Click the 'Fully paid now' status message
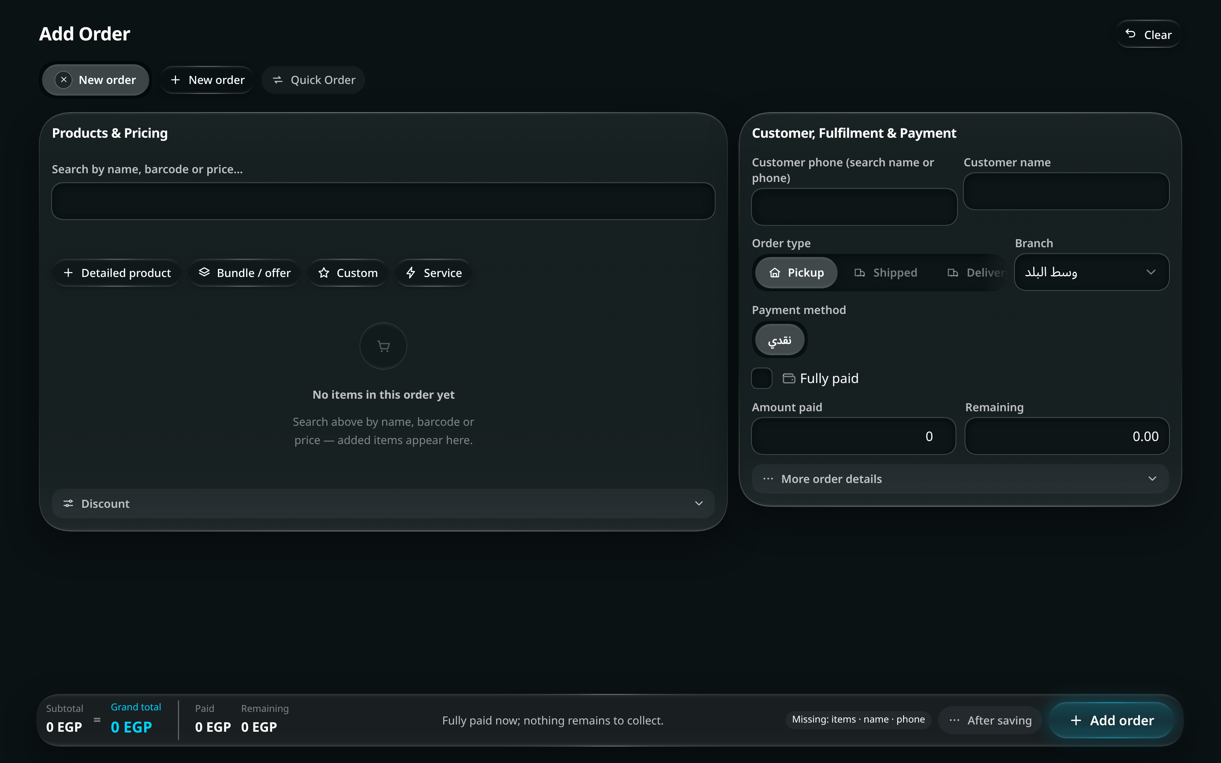Viewport: 1221px width, 763px height. [553, 721]
